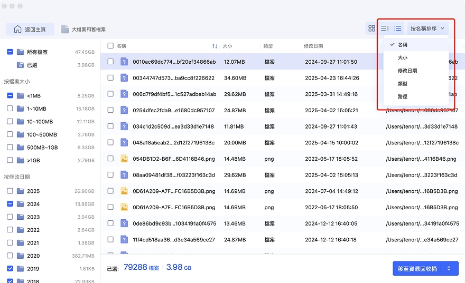465x283 pixels.
Task: Switch to detailed list view icon
Action: pyautogui.click(x=385, y=28)
